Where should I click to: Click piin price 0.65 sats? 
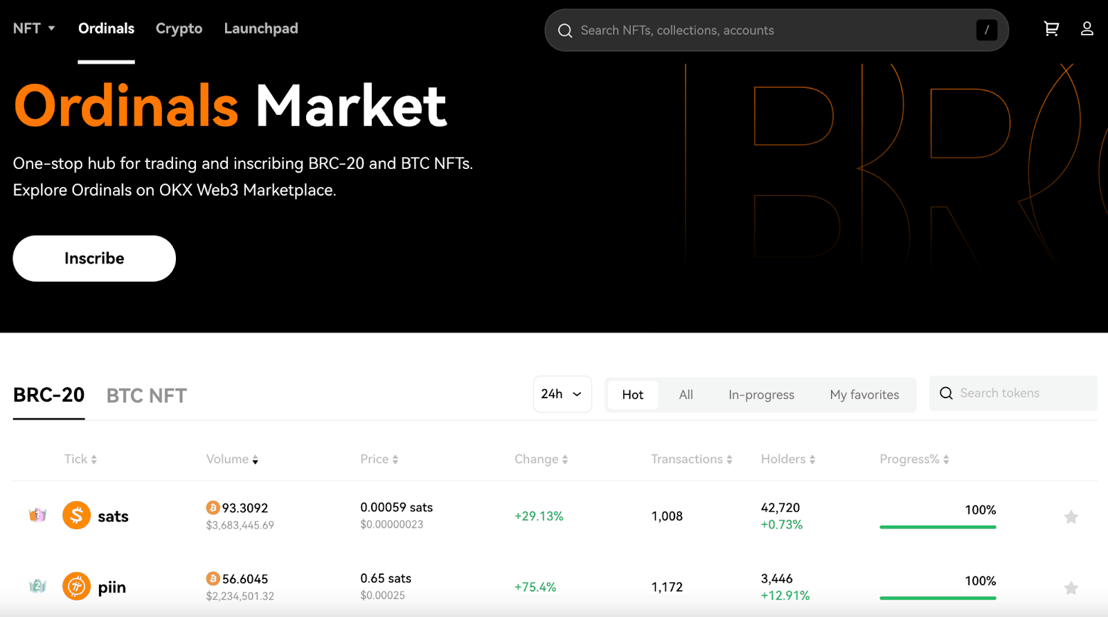coord(386,578)
